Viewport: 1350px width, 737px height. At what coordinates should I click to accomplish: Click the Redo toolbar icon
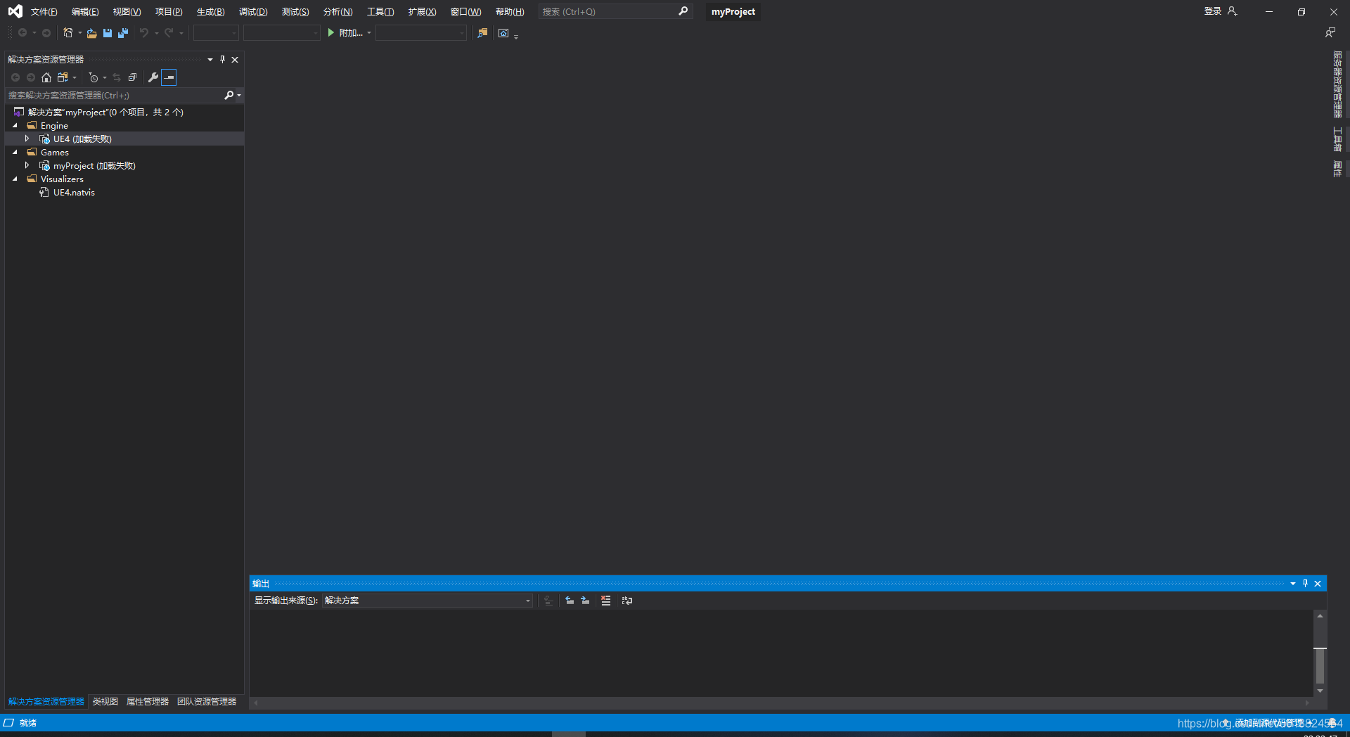[x=169, y=33]
